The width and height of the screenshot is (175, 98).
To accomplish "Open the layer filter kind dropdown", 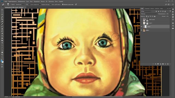I will click(x=146, y=11).
